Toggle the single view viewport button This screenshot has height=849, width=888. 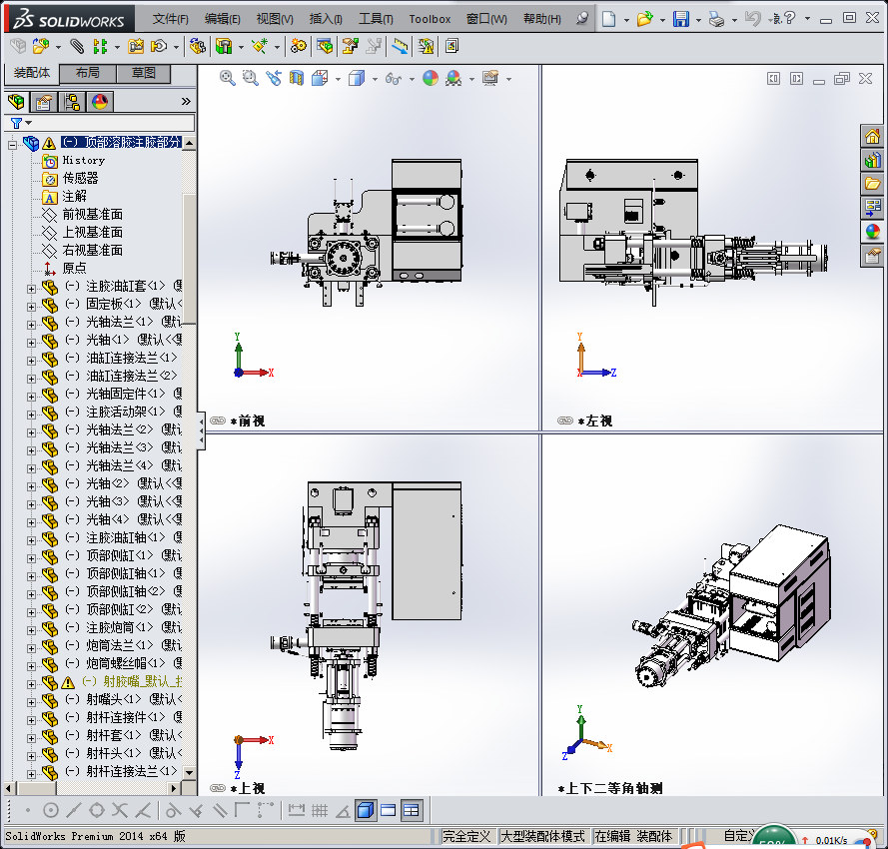click(366, 810)
